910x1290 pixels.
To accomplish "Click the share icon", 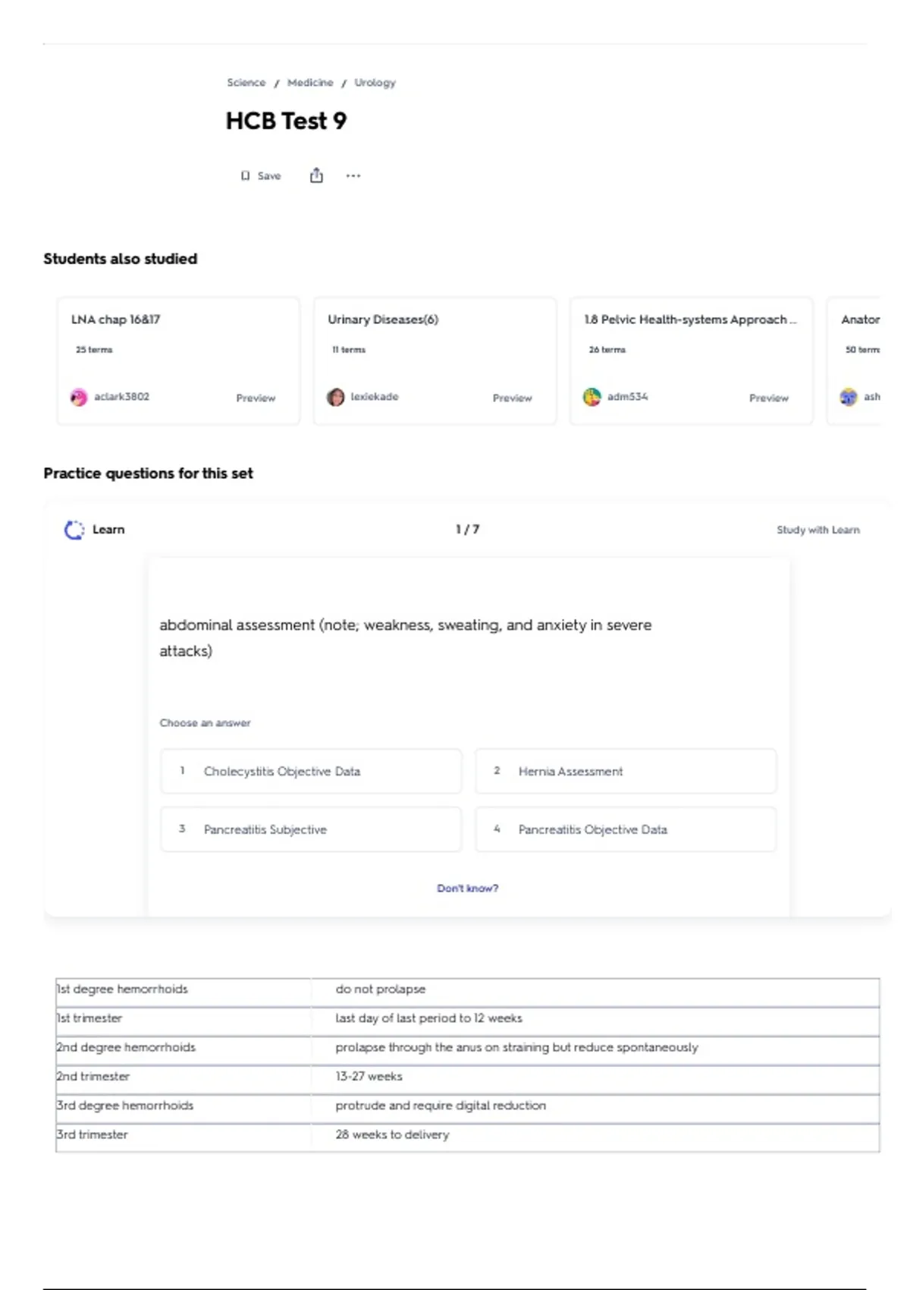I will [x=316, y=176].
